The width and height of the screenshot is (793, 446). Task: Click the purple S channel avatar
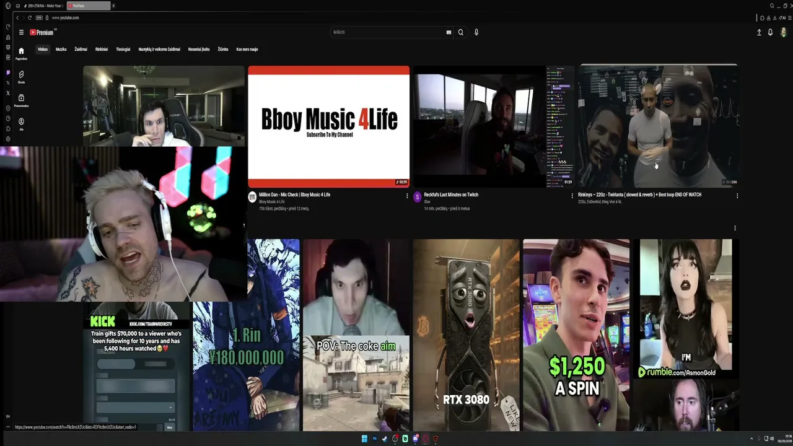click(417, 197)
